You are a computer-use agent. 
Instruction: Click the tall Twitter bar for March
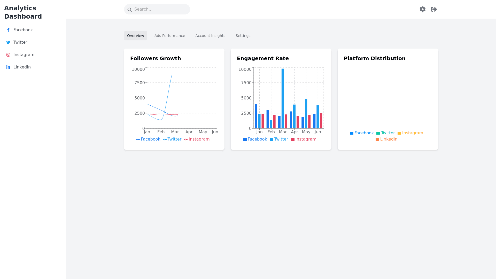pyautogui.click(x=283, y=98)
